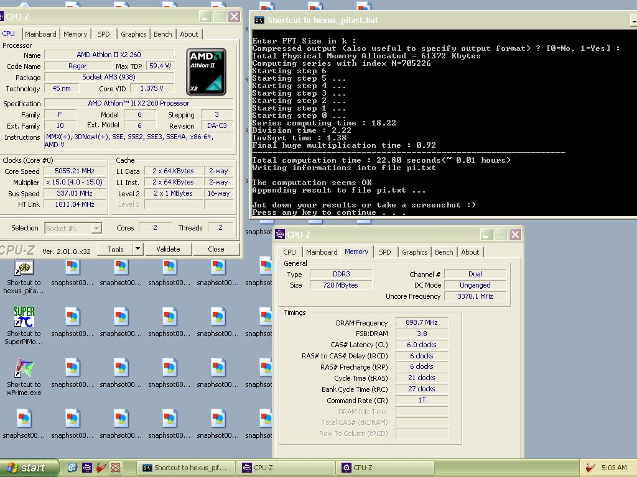Viewport: 637px width, 477px height.
Task: Switch to Shortcut to hexus_pif taskbar button
Action: tap(185, 468)
